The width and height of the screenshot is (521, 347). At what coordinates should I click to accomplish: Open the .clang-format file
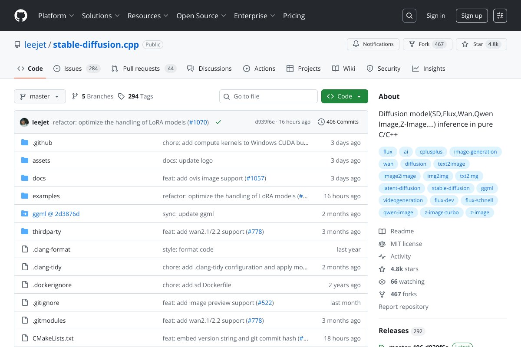click(x=51, y=249)
